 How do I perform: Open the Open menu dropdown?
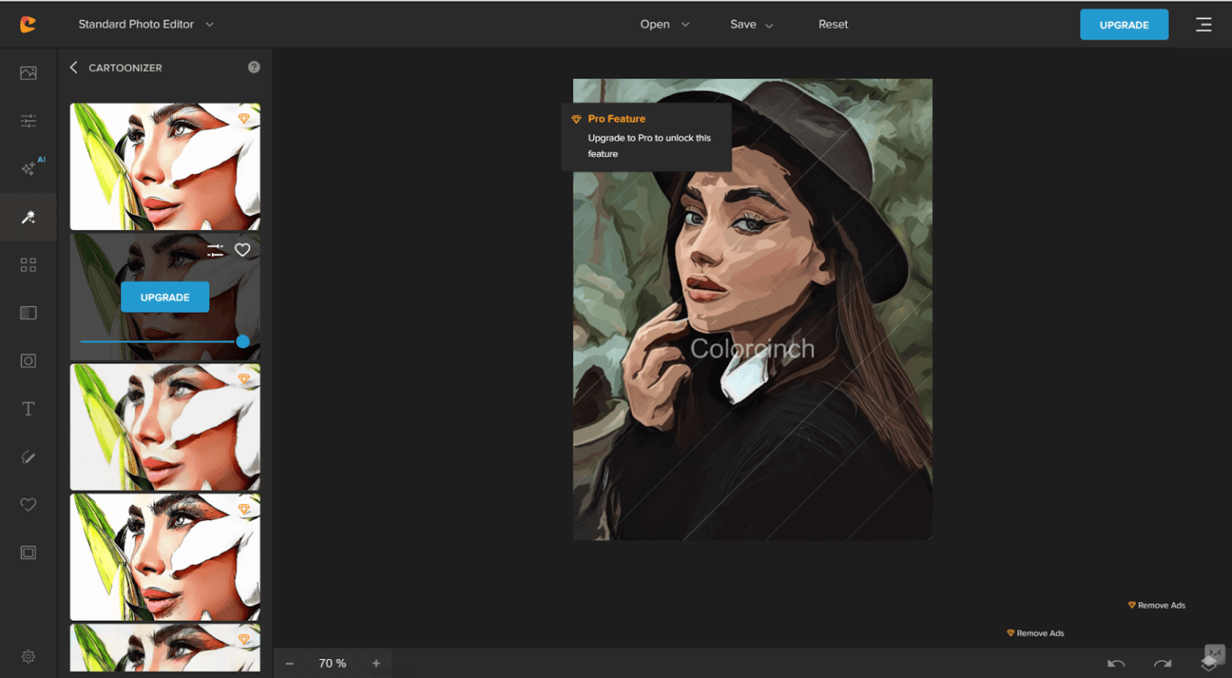664,25
